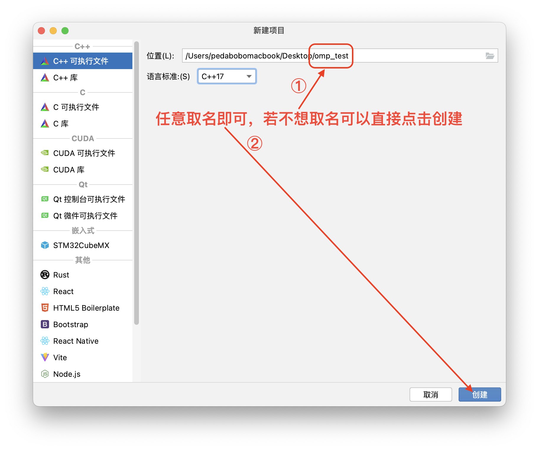
Task: Click the React Native atom icon
Action: (x=45, y=341)
